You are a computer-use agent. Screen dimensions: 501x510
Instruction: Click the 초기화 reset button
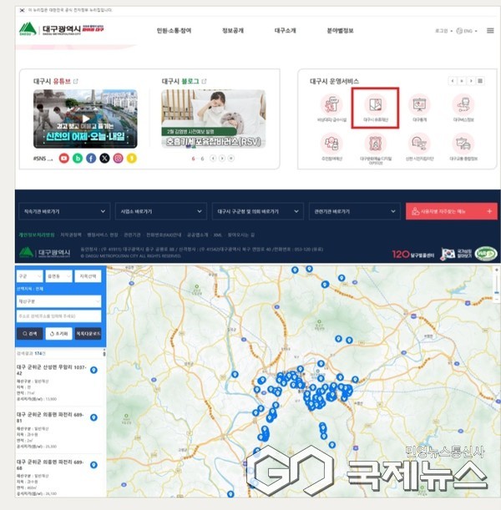[58, 333]
